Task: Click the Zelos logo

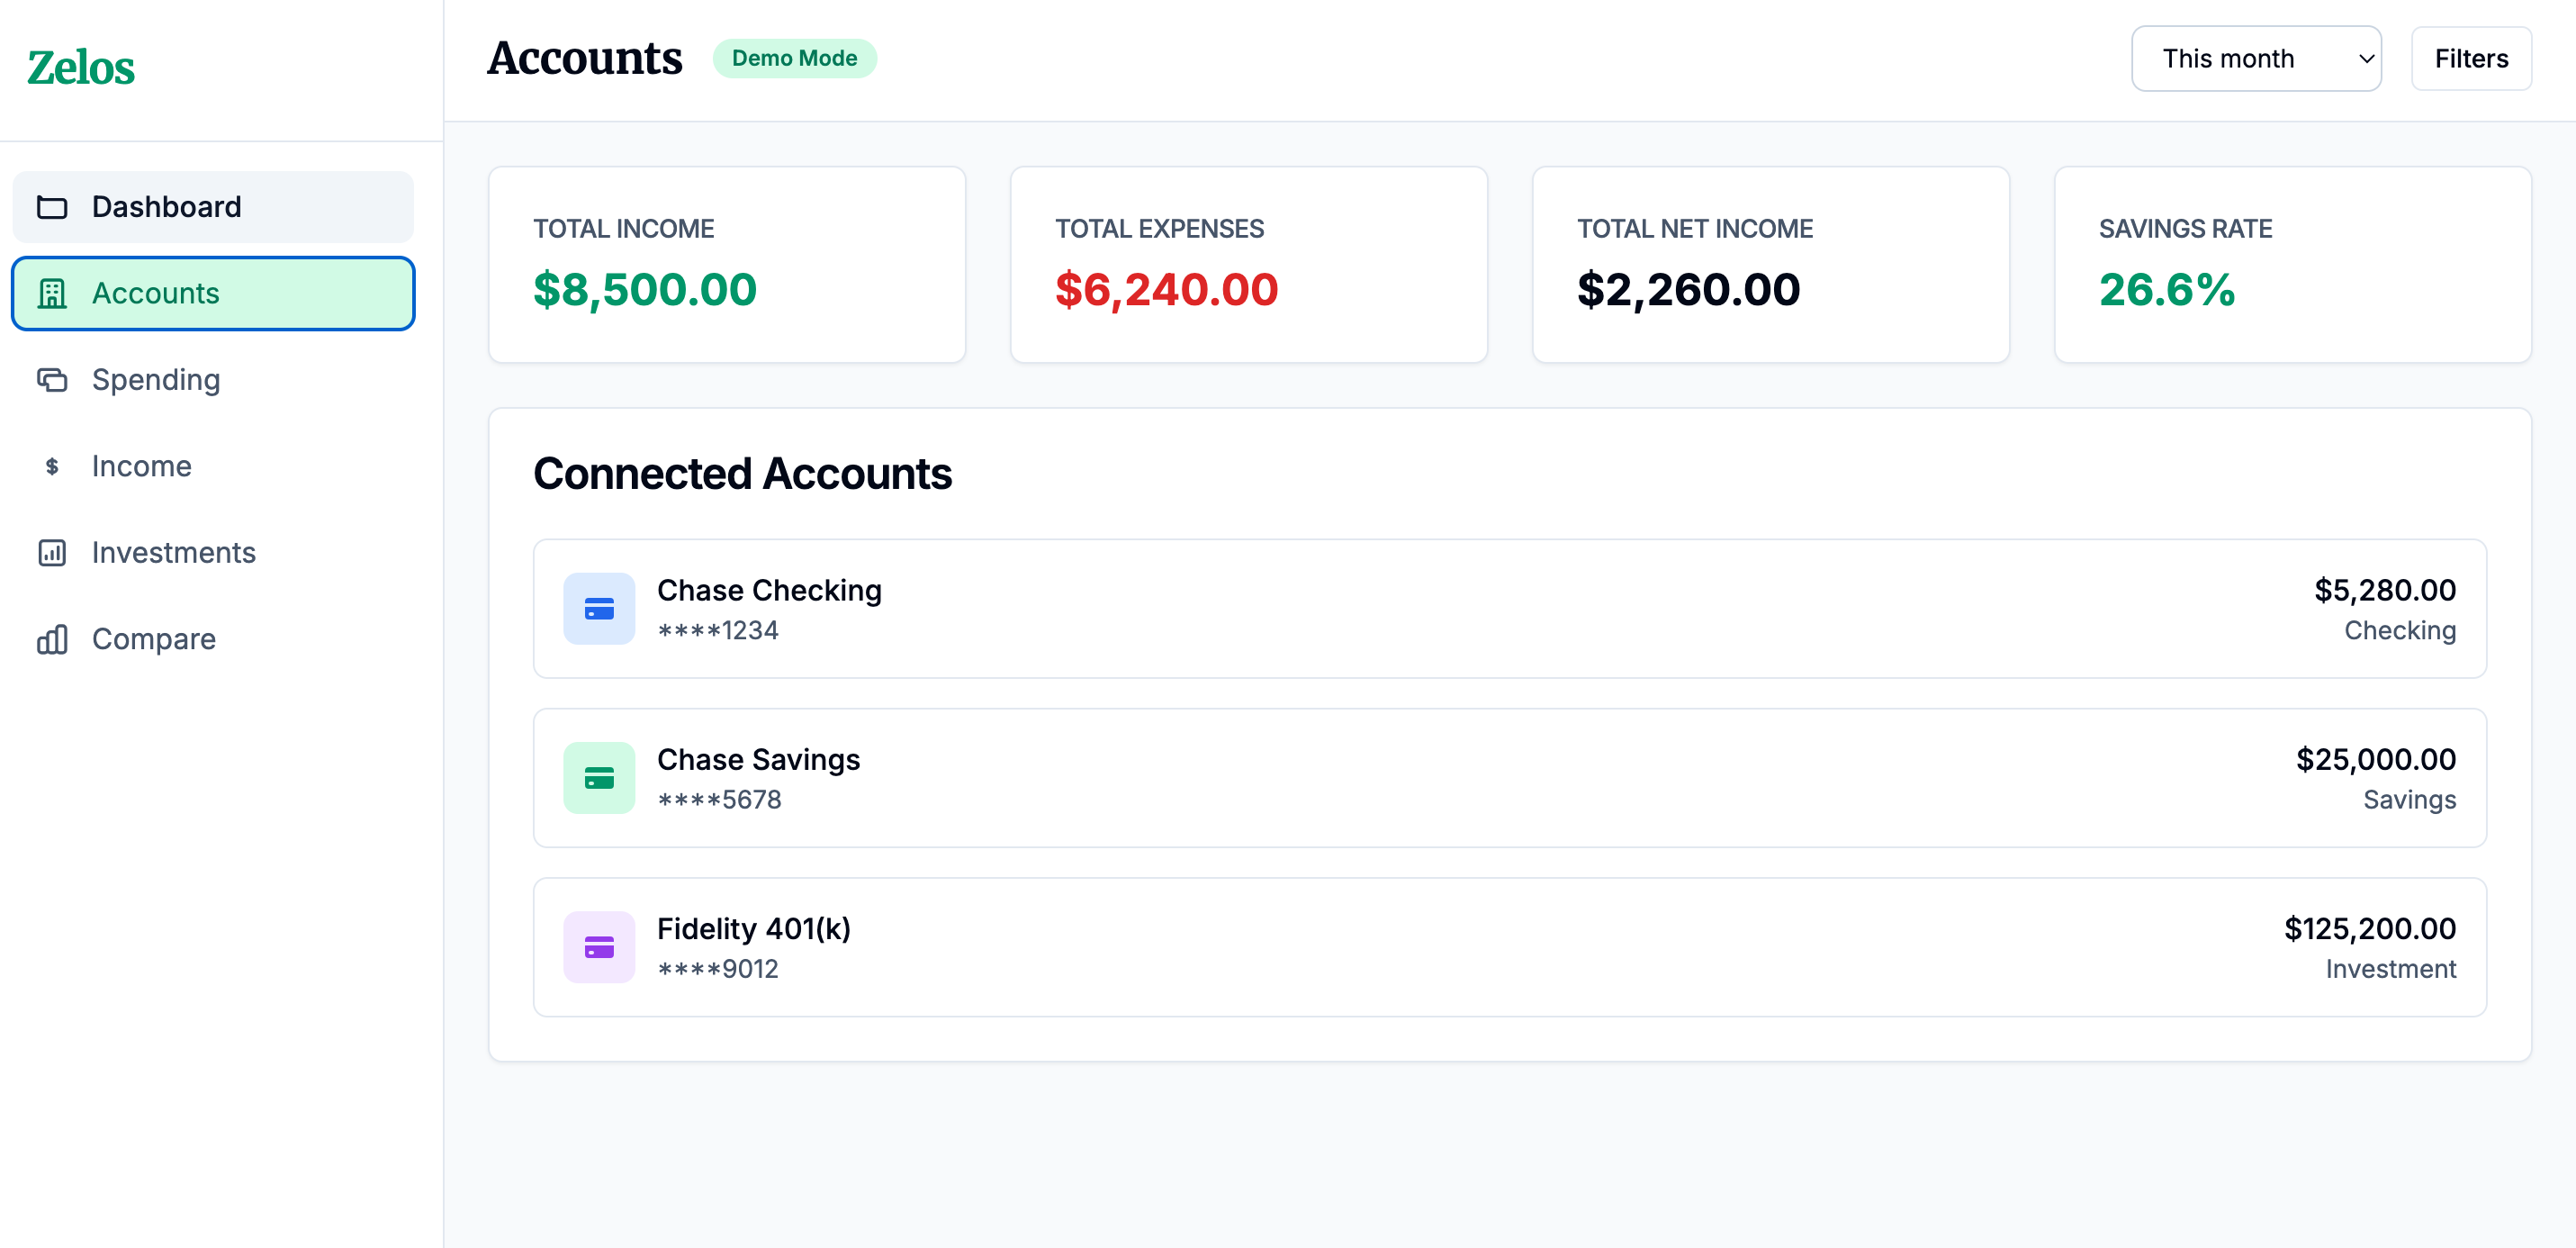Action: click(x=81, y=68)
